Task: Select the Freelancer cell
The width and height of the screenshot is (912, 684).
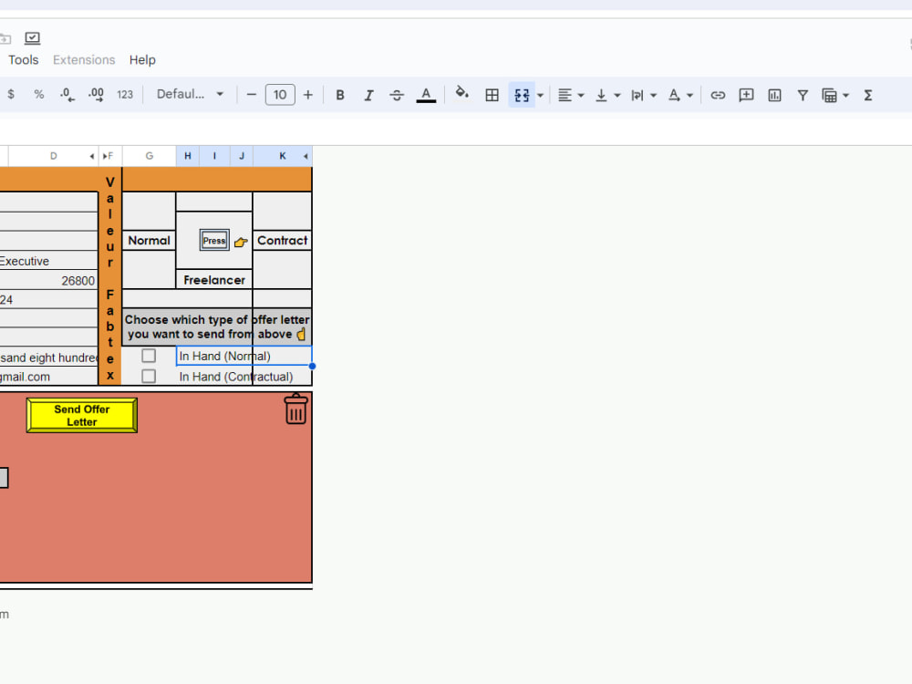Action: coord(214,280)
